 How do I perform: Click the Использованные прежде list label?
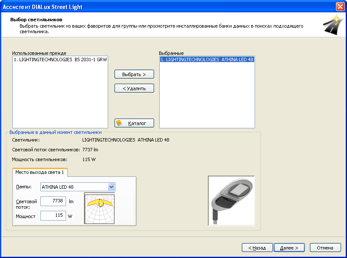[x=39, y=53]
